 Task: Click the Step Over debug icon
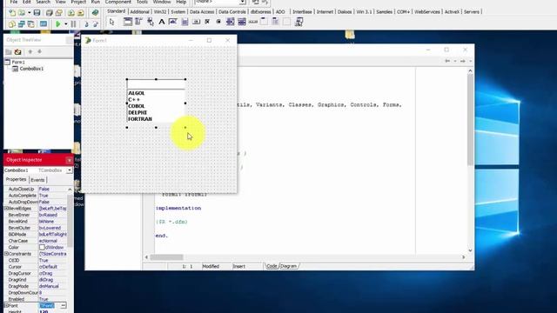96,24
